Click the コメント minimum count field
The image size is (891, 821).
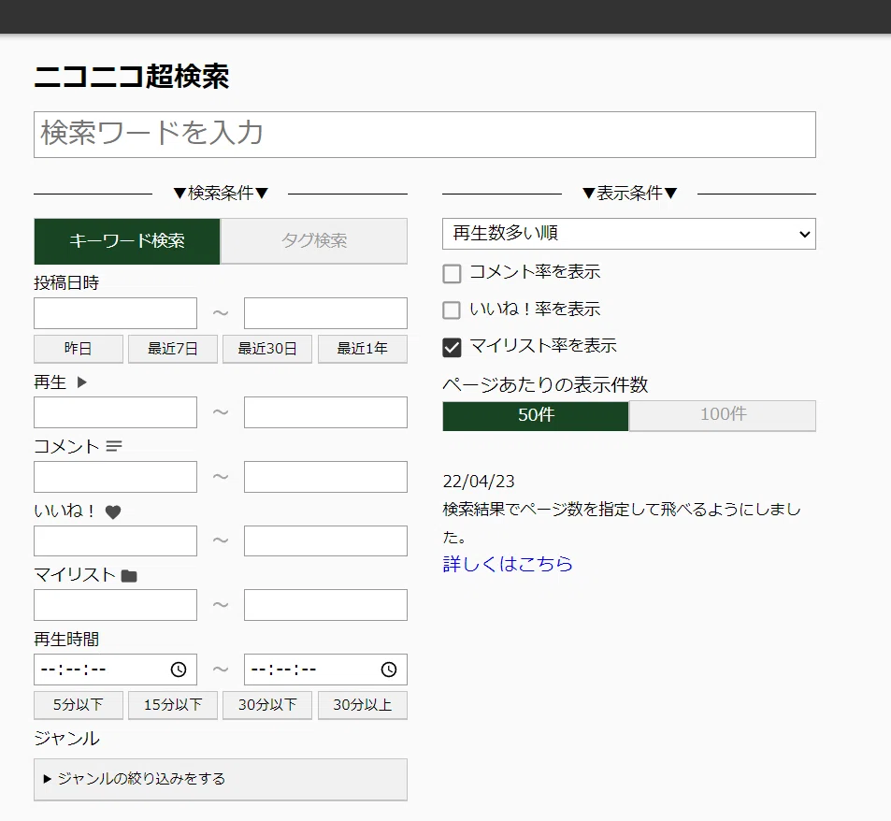115,477
